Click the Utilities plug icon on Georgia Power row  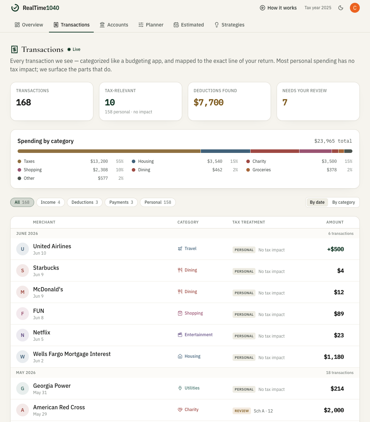pos(180,388)
